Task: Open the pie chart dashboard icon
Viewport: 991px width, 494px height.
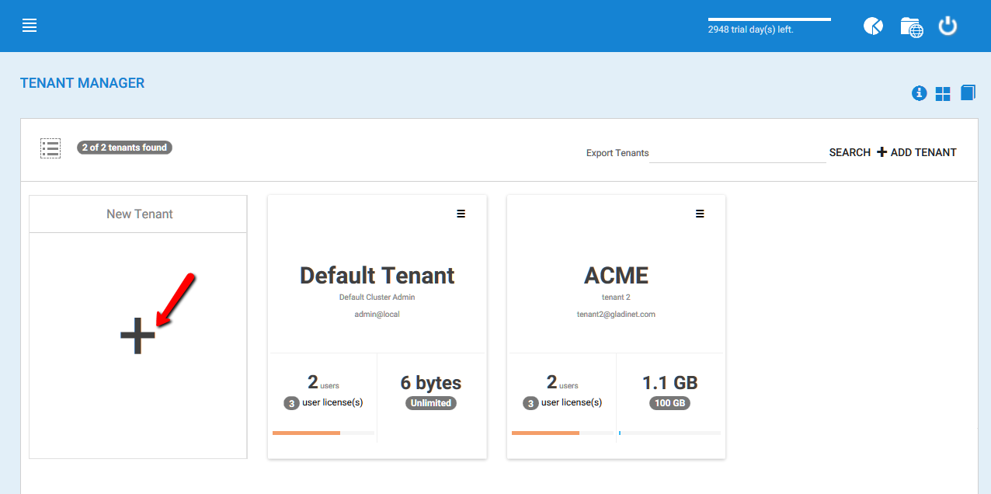Action: coord(873,26)
